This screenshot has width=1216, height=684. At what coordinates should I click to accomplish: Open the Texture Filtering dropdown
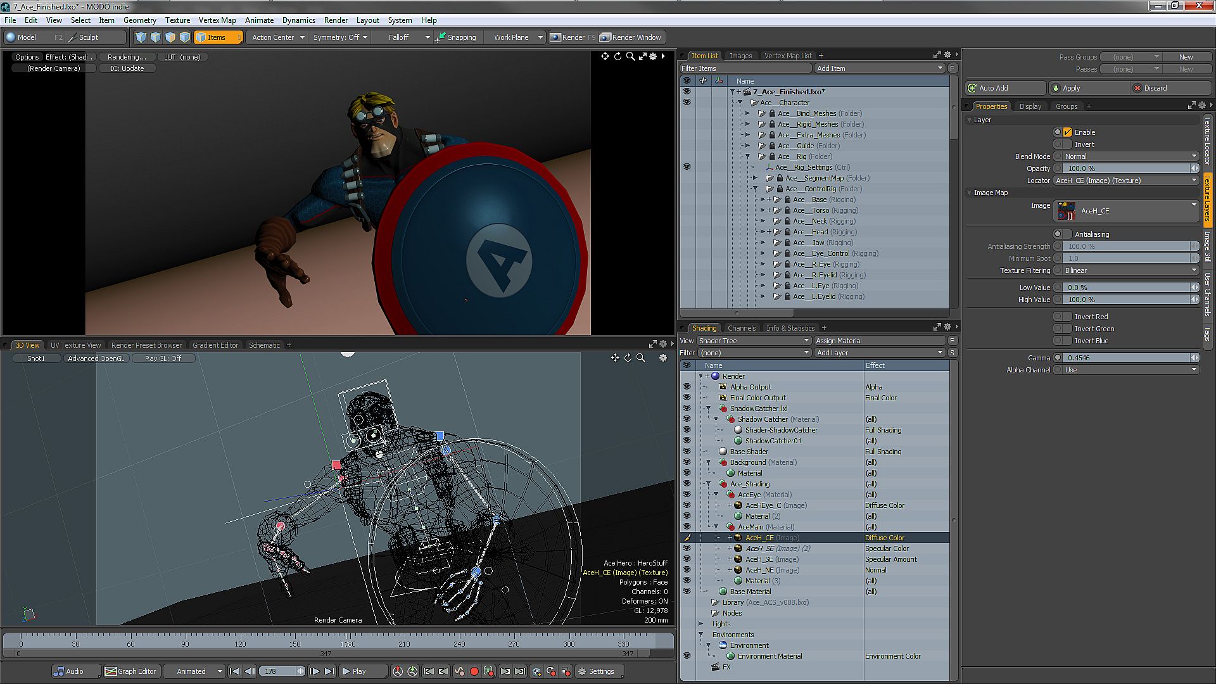(1127, 270)
